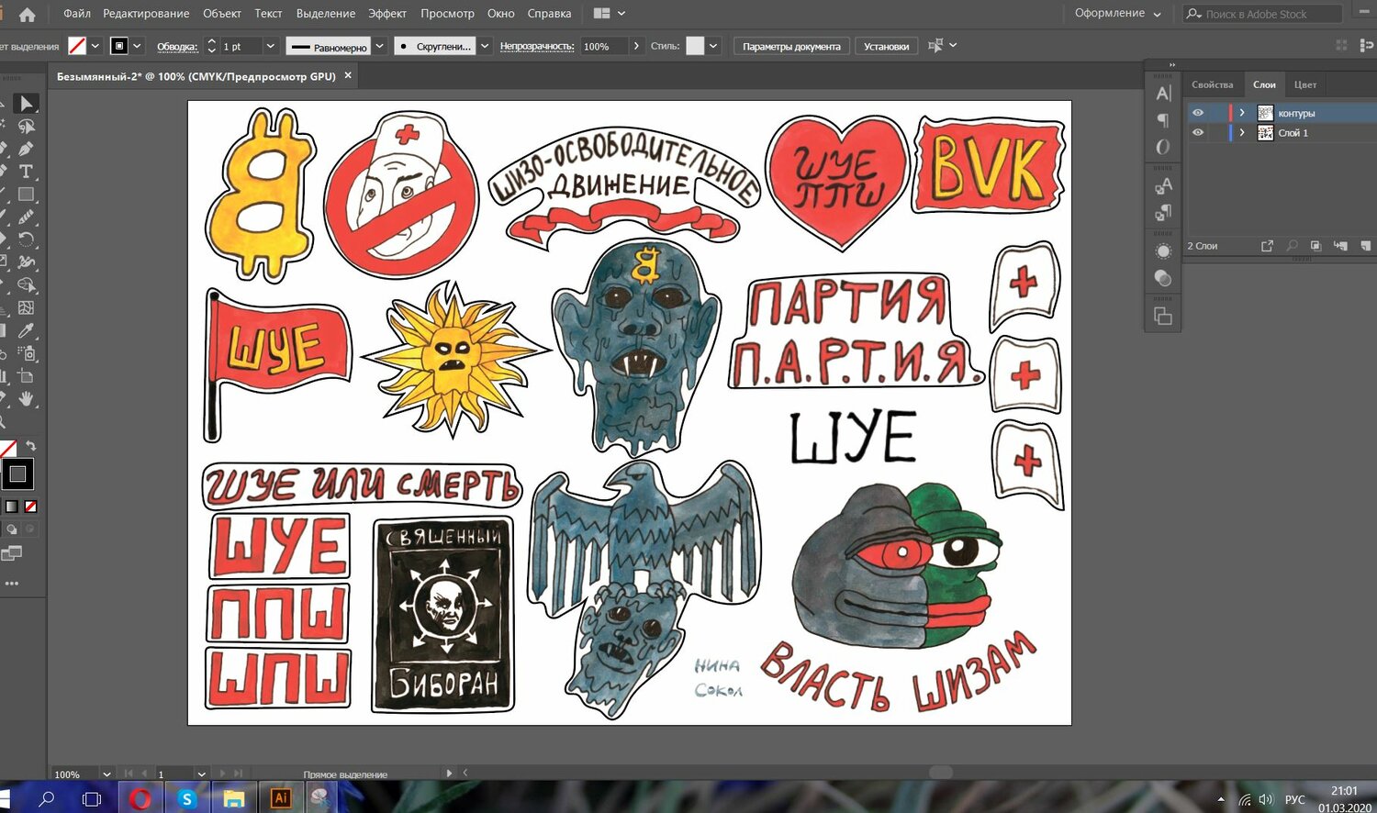This screenshot has height=813, width=1377.
Task: Open zoom level dropdown at 100%
Action: (106, 774)
